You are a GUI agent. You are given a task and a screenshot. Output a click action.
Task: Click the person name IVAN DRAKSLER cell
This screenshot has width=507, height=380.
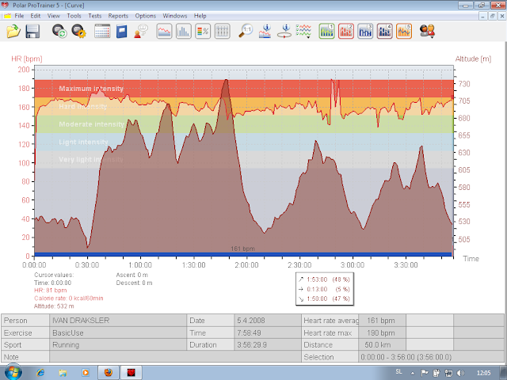click(118, 320)
